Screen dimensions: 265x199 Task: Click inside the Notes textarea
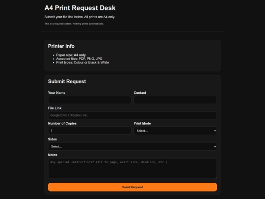[132, 169]
